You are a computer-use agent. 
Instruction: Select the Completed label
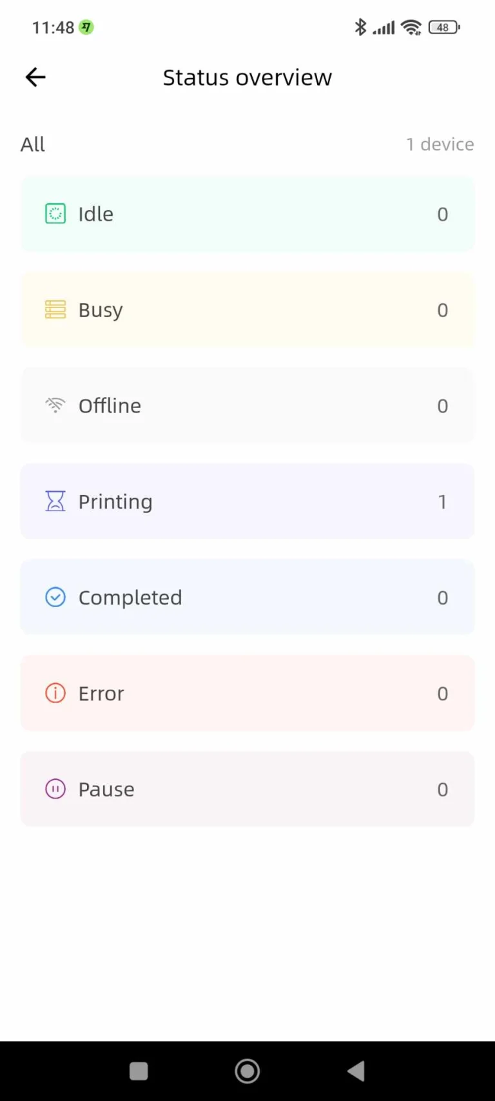[130, 598]
